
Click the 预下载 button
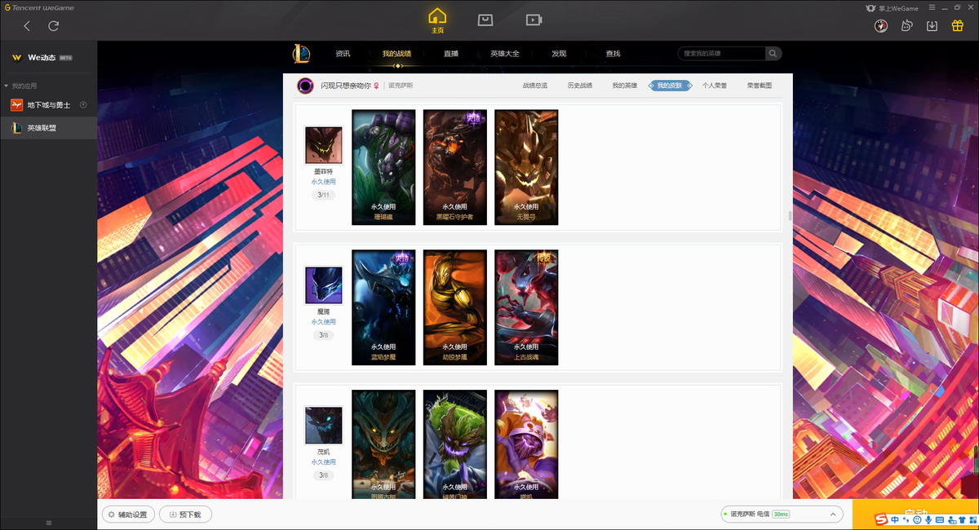pos(185,515)
